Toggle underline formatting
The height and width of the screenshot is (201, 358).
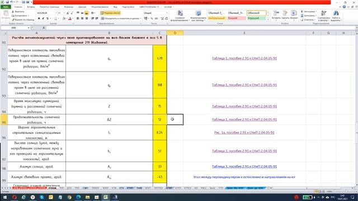[x=48, y=18]
